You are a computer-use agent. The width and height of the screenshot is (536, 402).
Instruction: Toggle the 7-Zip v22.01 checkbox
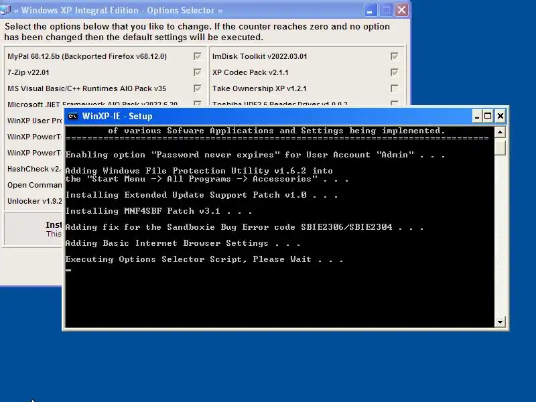[x=197, y=72]
